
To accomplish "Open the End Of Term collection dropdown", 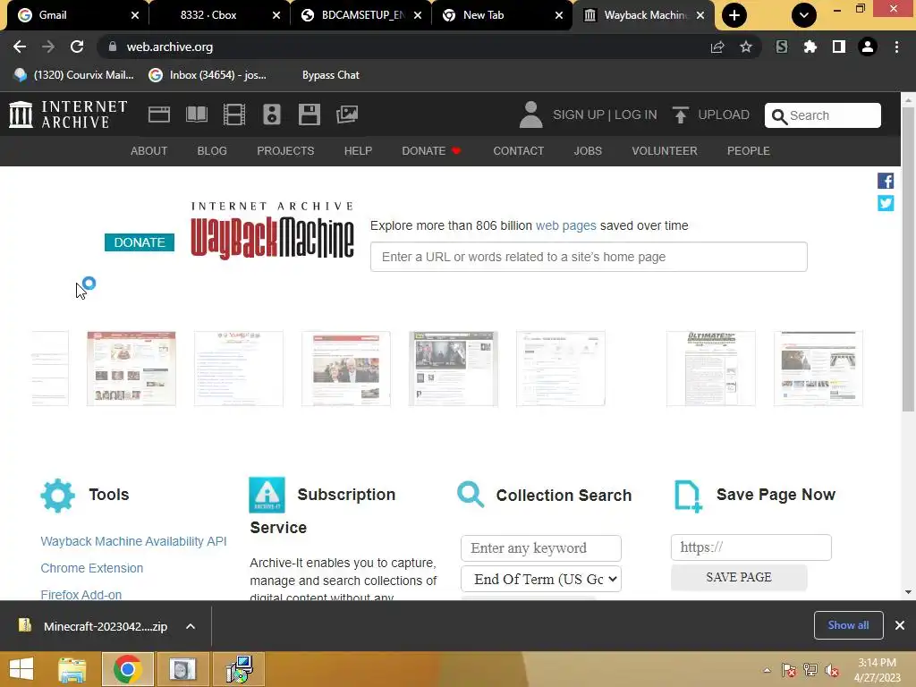I will [x=541, y=579].
